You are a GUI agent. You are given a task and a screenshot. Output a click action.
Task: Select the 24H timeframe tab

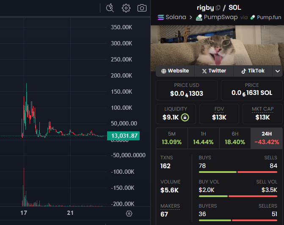[267, 138]
